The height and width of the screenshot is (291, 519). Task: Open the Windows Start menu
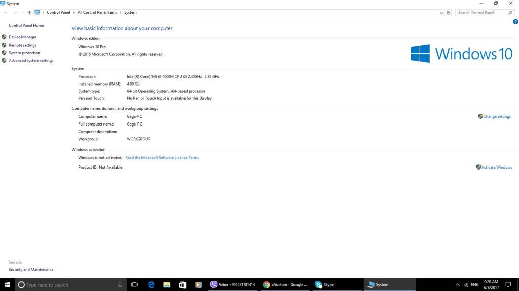(x=7, y=285)
